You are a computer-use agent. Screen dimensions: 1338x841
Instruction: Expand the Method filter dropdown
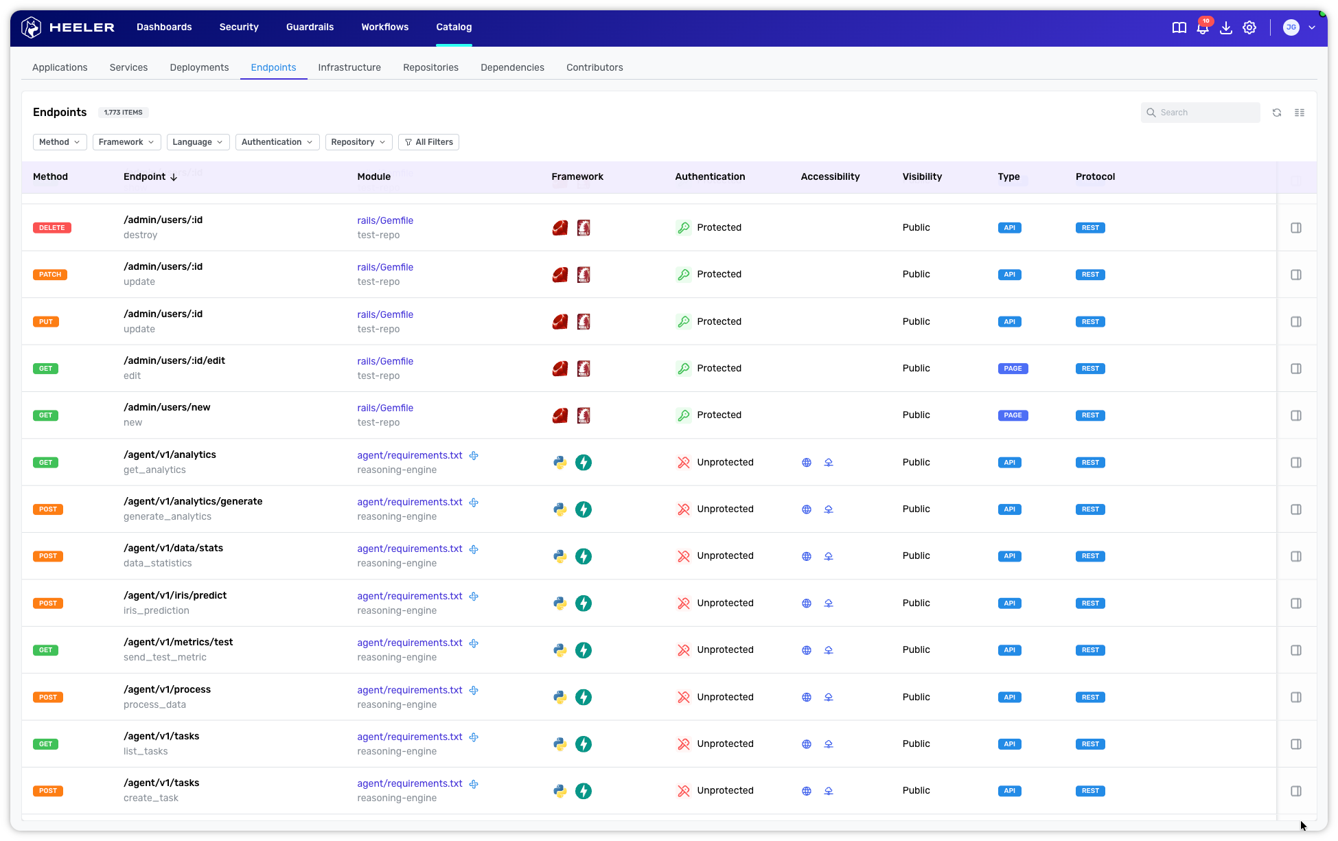pyautogui.click(x=59, y=142)
